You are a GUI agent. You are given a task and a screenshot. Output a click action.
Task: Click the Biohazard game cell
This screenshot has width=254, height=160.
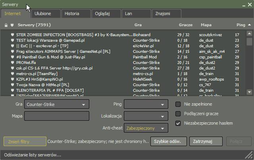pyautogui.click(x=142, y=35)
